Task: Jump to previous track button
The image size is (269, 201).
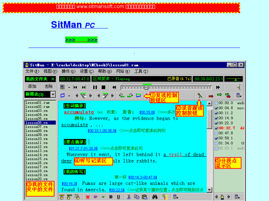Action: [75, 87]
